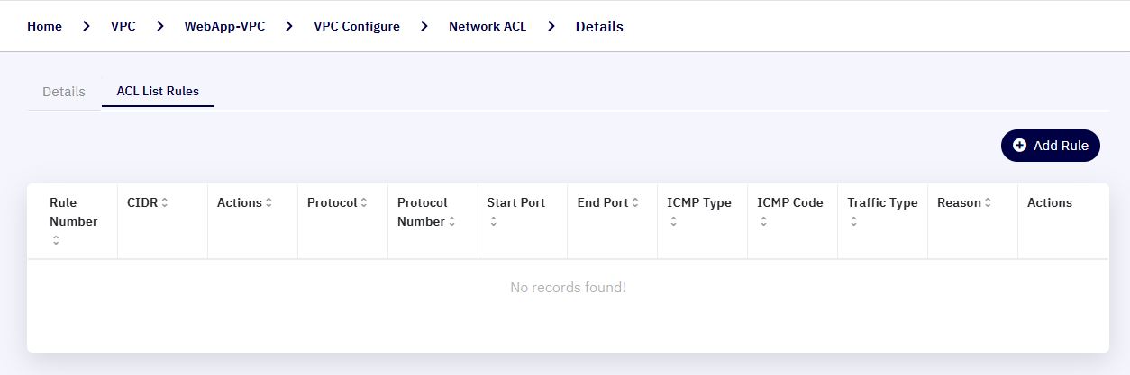Sort using the Protocol column arrows
1130x375 pixels.
364,203
